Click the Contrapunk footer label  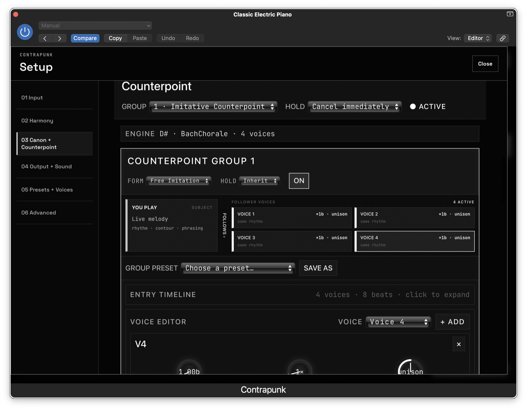click(x=263, y=390)
